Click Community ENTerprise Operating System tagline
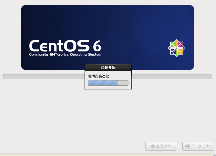This screenshot has width=216, height=156. coord(65,55)
